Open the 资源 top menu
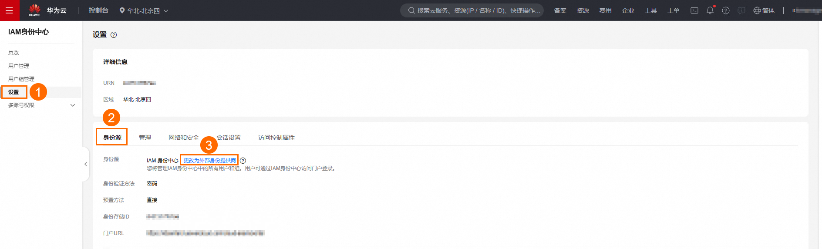This screenshot has width=822, height=249. 583,10
